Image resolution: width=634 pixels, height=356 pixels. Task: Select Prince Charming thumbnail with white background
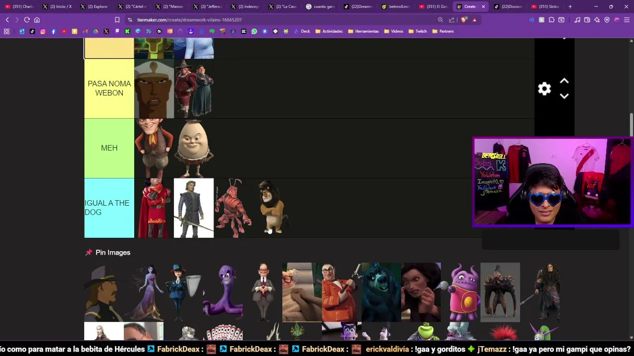click(x=194, y=208)
